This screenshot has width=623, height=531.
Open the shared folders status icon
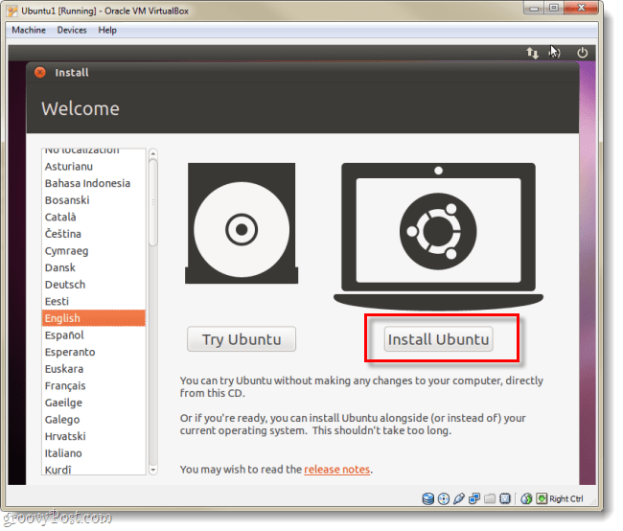pos(490,498)
